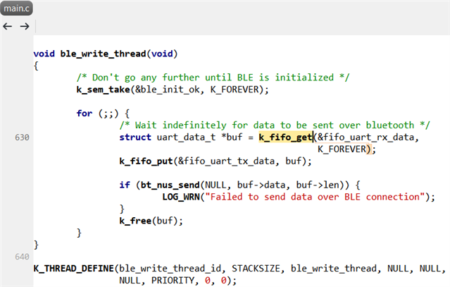Viewport: 450px width, 287px height.
Task: Go forward with the right arrow
Action: [25, 26]
